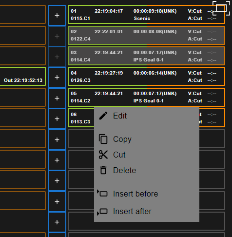232x237 pixels.
Task: Select clip 03 0114.C4 IPS Goal 0-1
Action: tap(146, 56)
